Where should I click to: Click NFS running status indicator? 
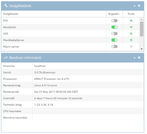point(131,34)
